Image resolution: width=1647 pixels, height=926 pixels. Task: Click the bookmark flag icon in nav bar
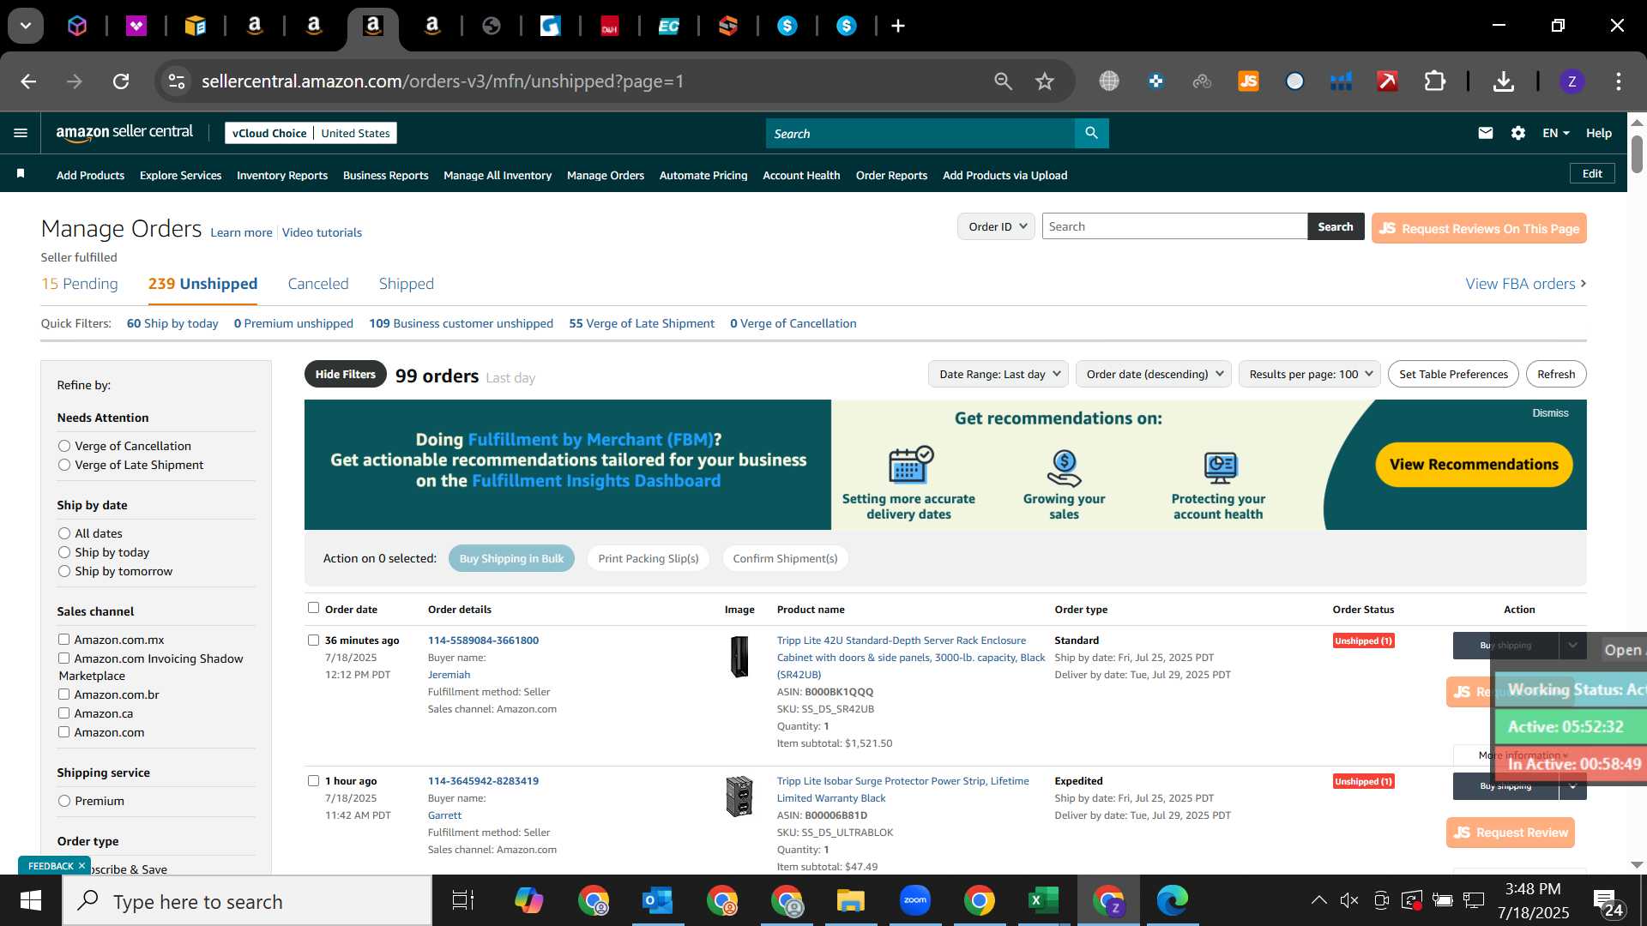click(x=21, y=174)
